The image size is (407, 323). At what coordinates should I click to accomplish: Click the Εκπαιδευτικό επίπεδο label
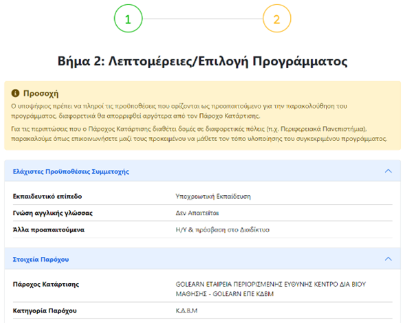click(47, 196)
